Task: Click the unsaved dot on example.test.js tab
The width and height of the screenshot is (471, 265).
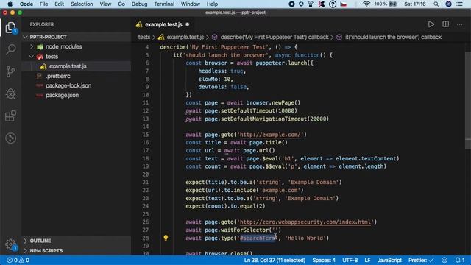Action: (188, 24)
